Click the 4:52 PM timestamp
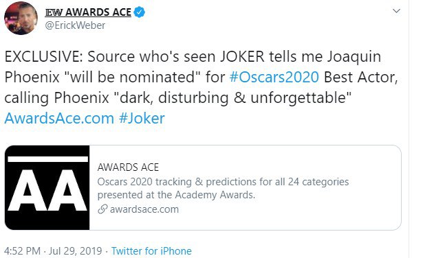 22,250
